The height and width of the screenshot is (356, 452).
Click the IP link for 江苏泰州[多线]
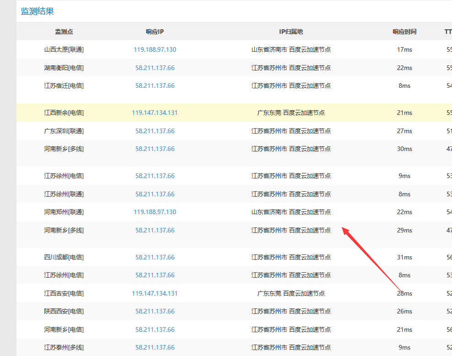point(155,347)
